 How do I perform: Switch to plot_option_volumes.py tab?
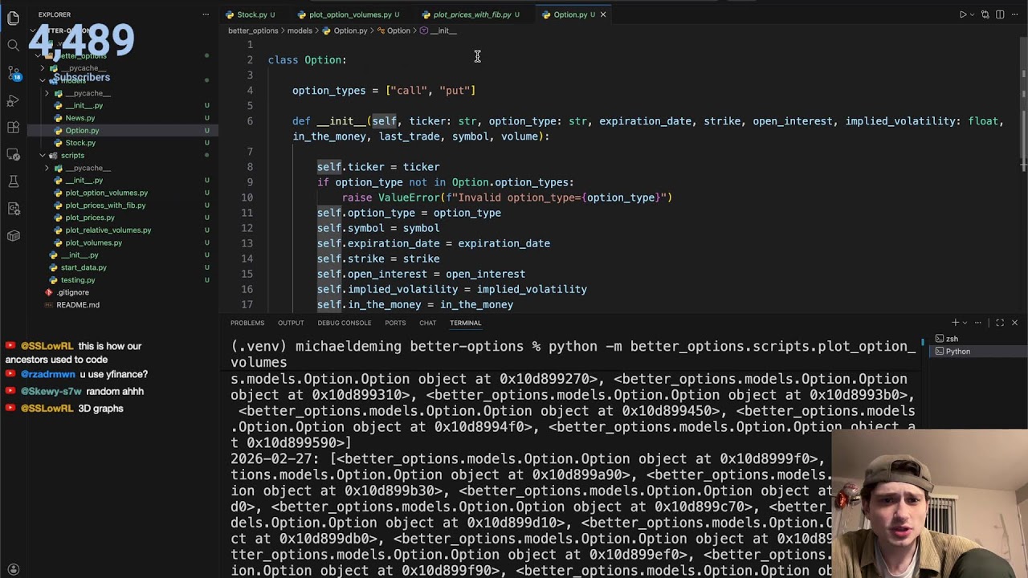click(x=350, y=14)
